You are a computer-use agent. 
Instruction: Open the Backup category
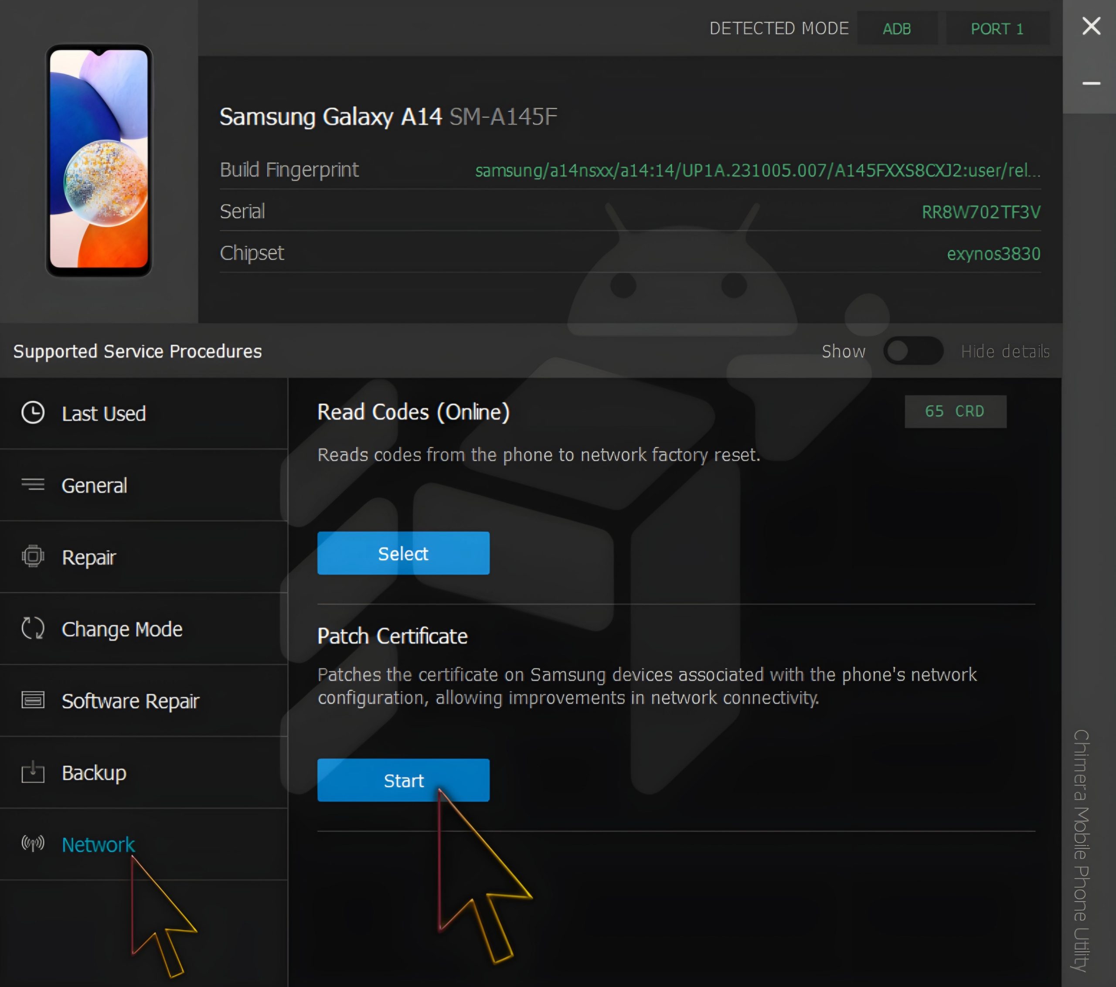click(x=143, y=773)
